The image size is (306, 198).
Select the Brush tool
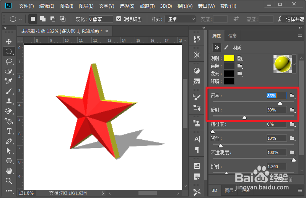click(8, 91)
